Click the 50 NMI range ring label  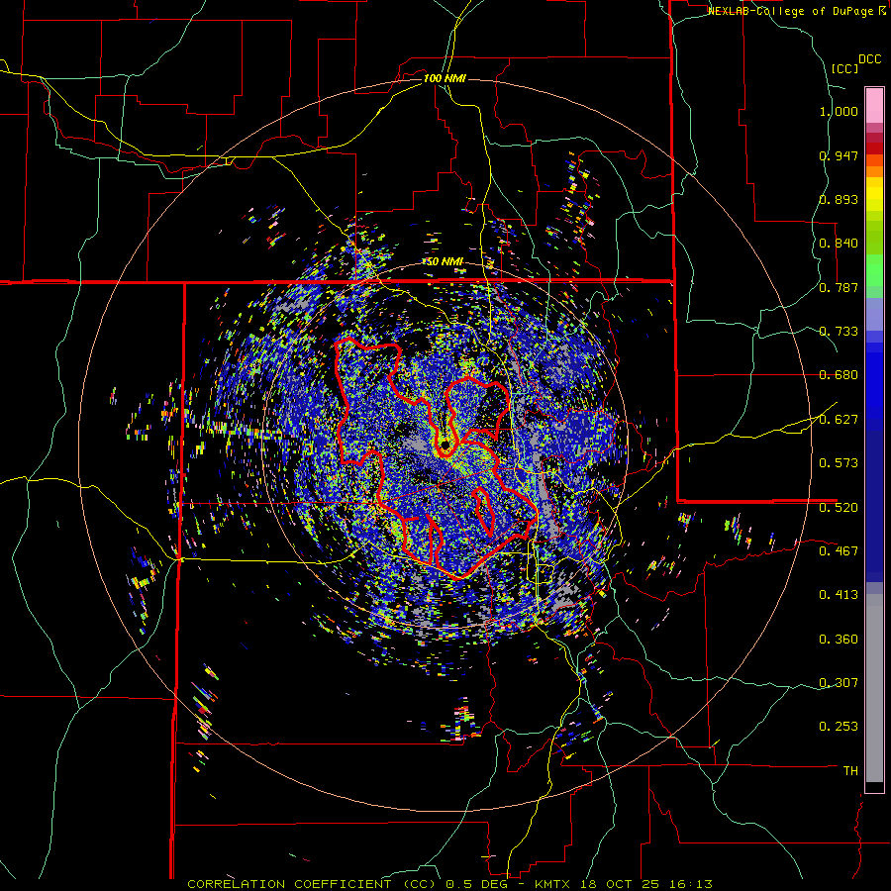[x=445, y=262]
